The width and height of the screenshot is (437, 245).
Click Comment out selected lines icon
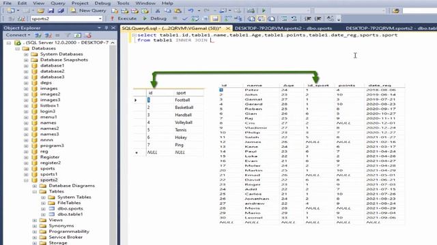(x=284, y=18)
